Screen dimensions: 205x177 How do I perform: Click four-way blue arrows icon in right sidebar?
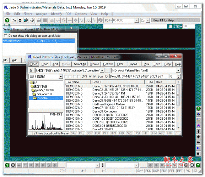click(x=199, y=114)
